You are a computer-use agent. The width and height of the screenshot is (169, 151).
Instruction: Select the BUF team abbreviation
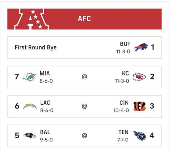pyautogui.click(x=125, y=44)
